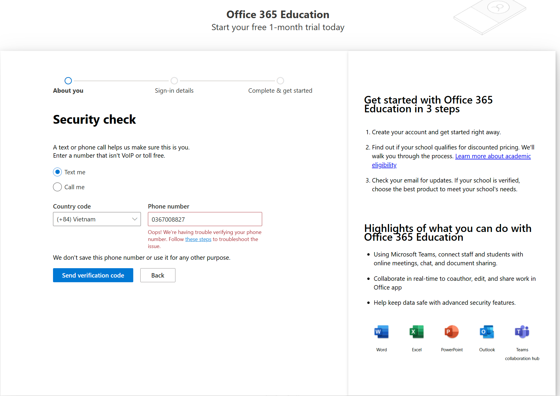560x396 pixels.
Task: Click 'Create your account and get started' step
Action: pos(436,132)
